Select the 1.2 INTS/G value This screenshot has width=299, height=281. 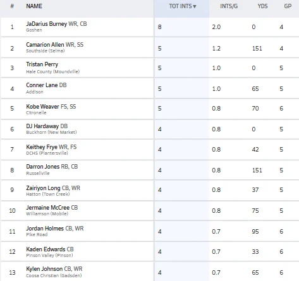click(x=216, y=49)
